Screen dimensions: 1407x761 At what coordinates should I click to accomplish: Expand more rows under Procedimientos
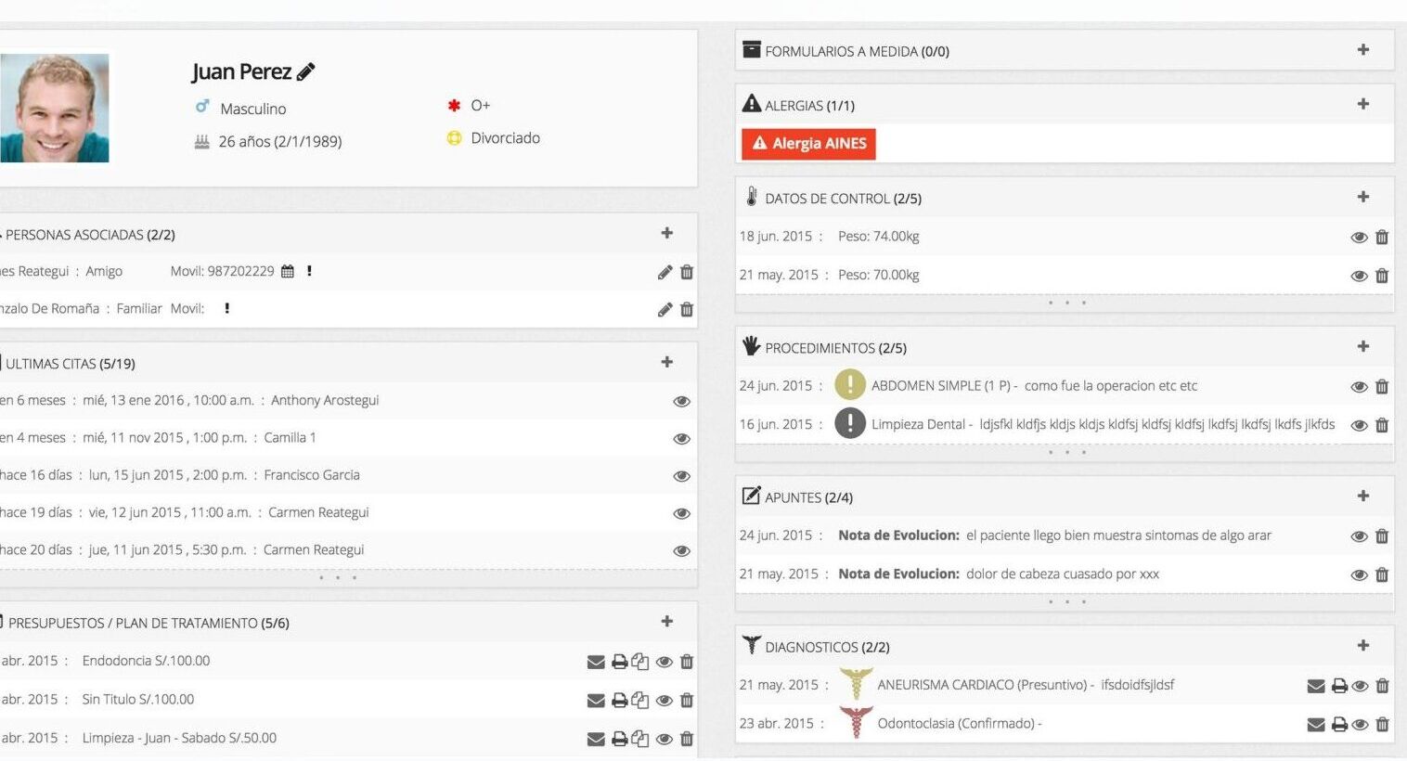click(x=1066, y=452)
